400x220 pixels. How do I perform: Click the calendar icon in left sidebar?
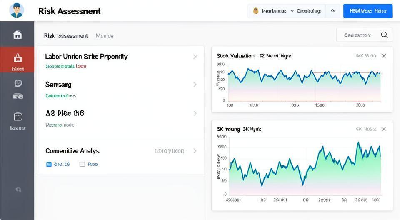17,117
